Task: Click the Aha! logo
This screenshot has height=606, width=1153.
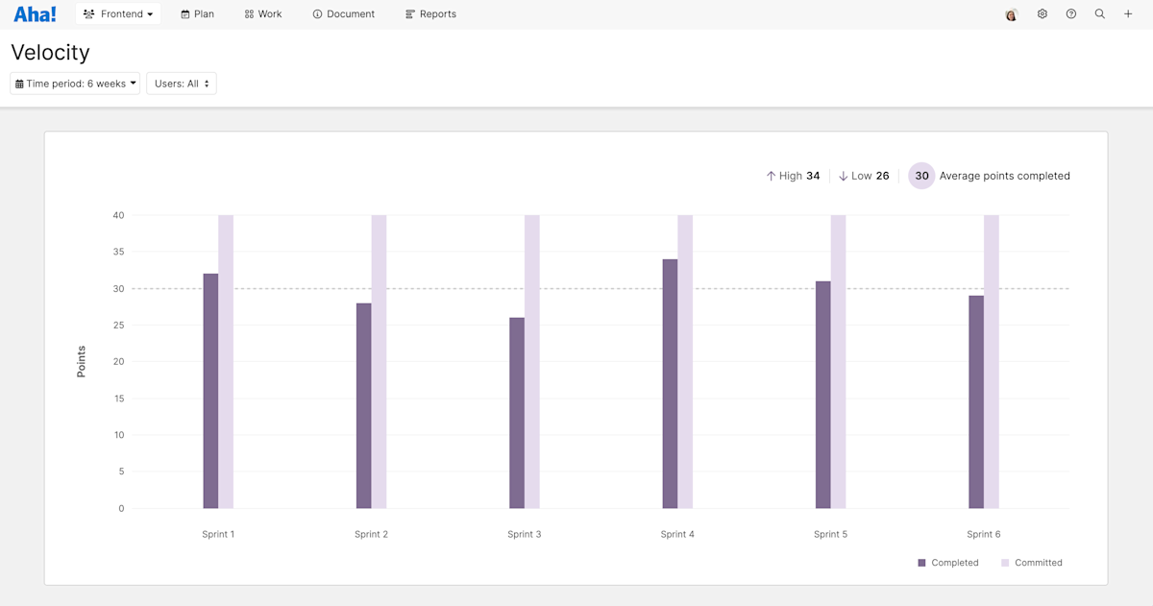Action: tap(35, 13)
